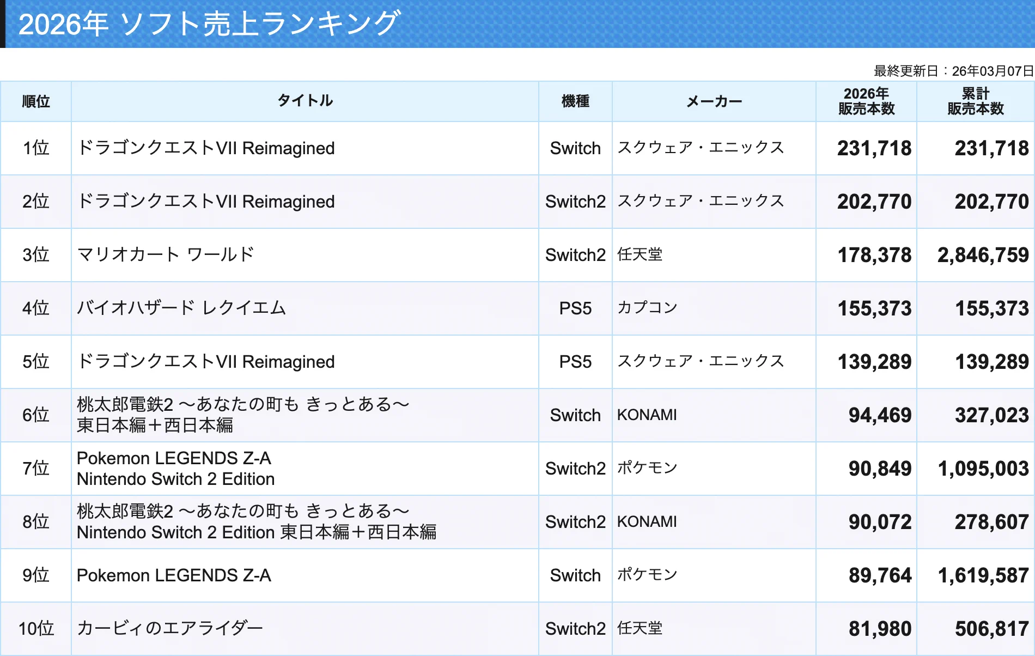Click Switch platform in 1位 row

click(575, 148)
